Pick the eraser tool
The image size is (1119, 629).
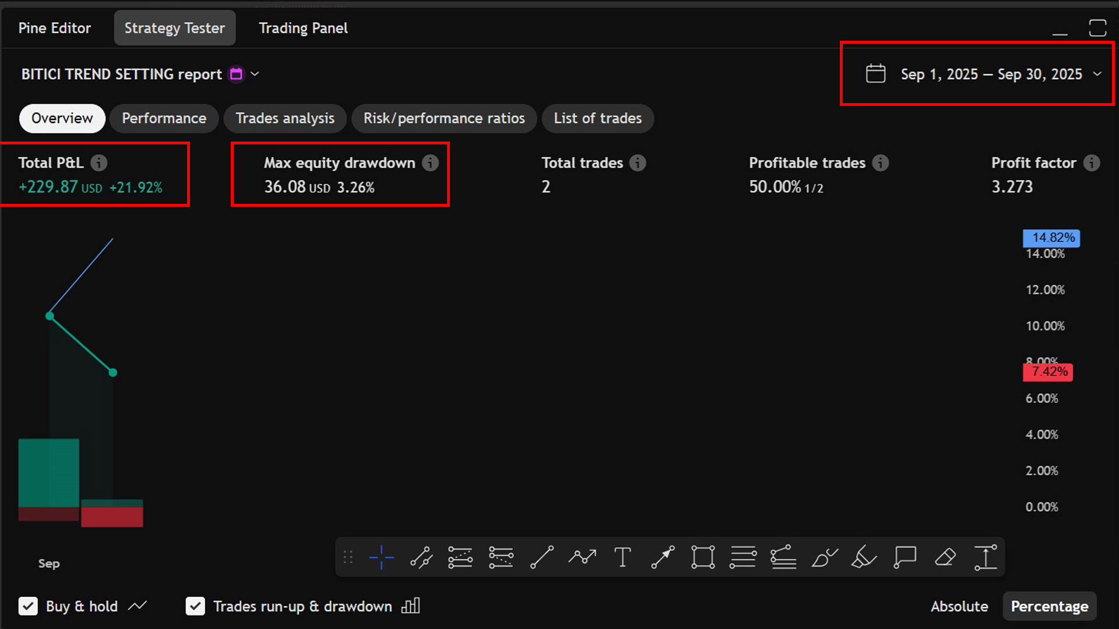coord(945,557)
